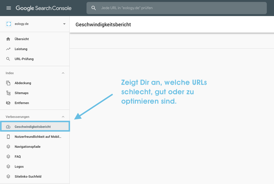Click the Übersicht home icon
This screenshot has width=274, height=184.
pyautogui.click(x=8, y=39)
